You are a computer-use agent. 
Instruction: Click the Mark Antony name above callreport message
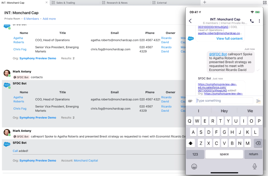point(22,131)
